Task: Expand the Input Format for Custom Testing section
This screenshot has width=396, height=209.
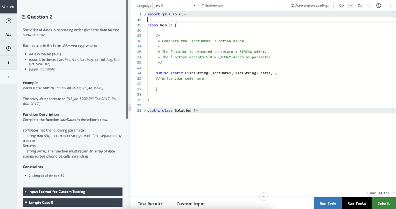Action: click(72, 192)
